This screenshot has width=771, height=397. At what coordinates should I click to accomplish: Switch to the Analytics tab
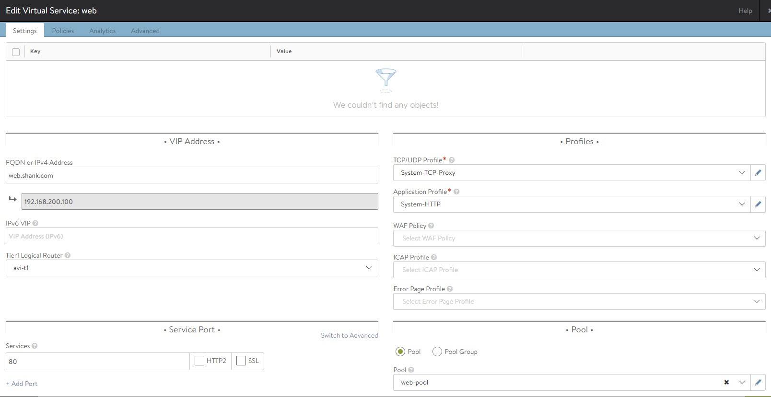(x=102, y=31)
